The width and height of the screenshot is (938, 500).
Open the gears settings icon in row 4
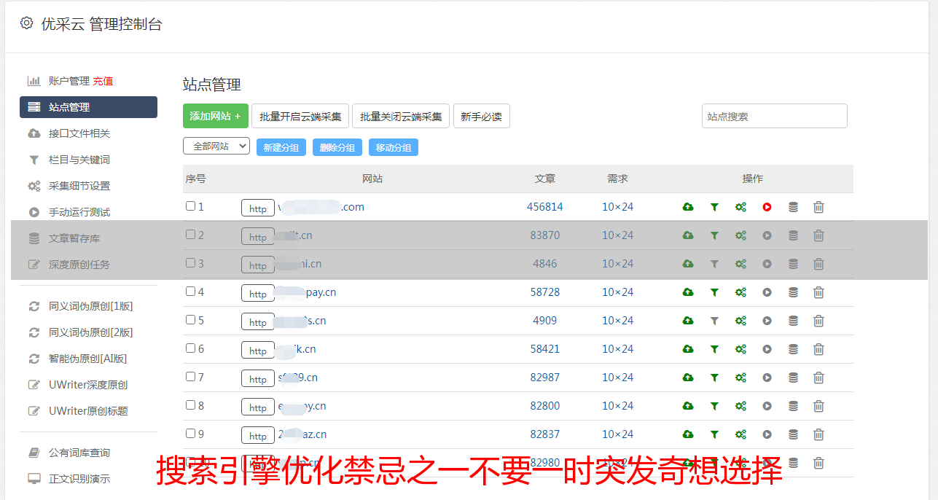click(740, 292)
